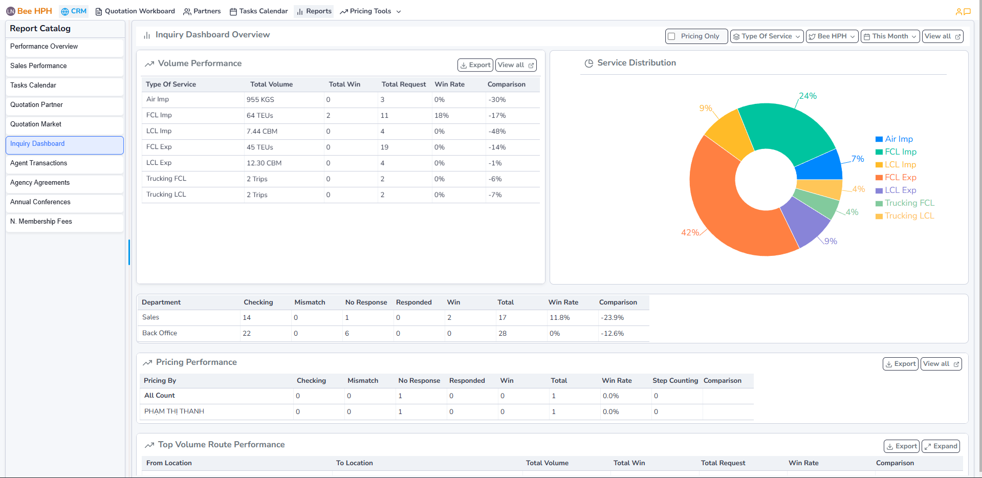Switch to the Sales Performance report

point(64,66)
